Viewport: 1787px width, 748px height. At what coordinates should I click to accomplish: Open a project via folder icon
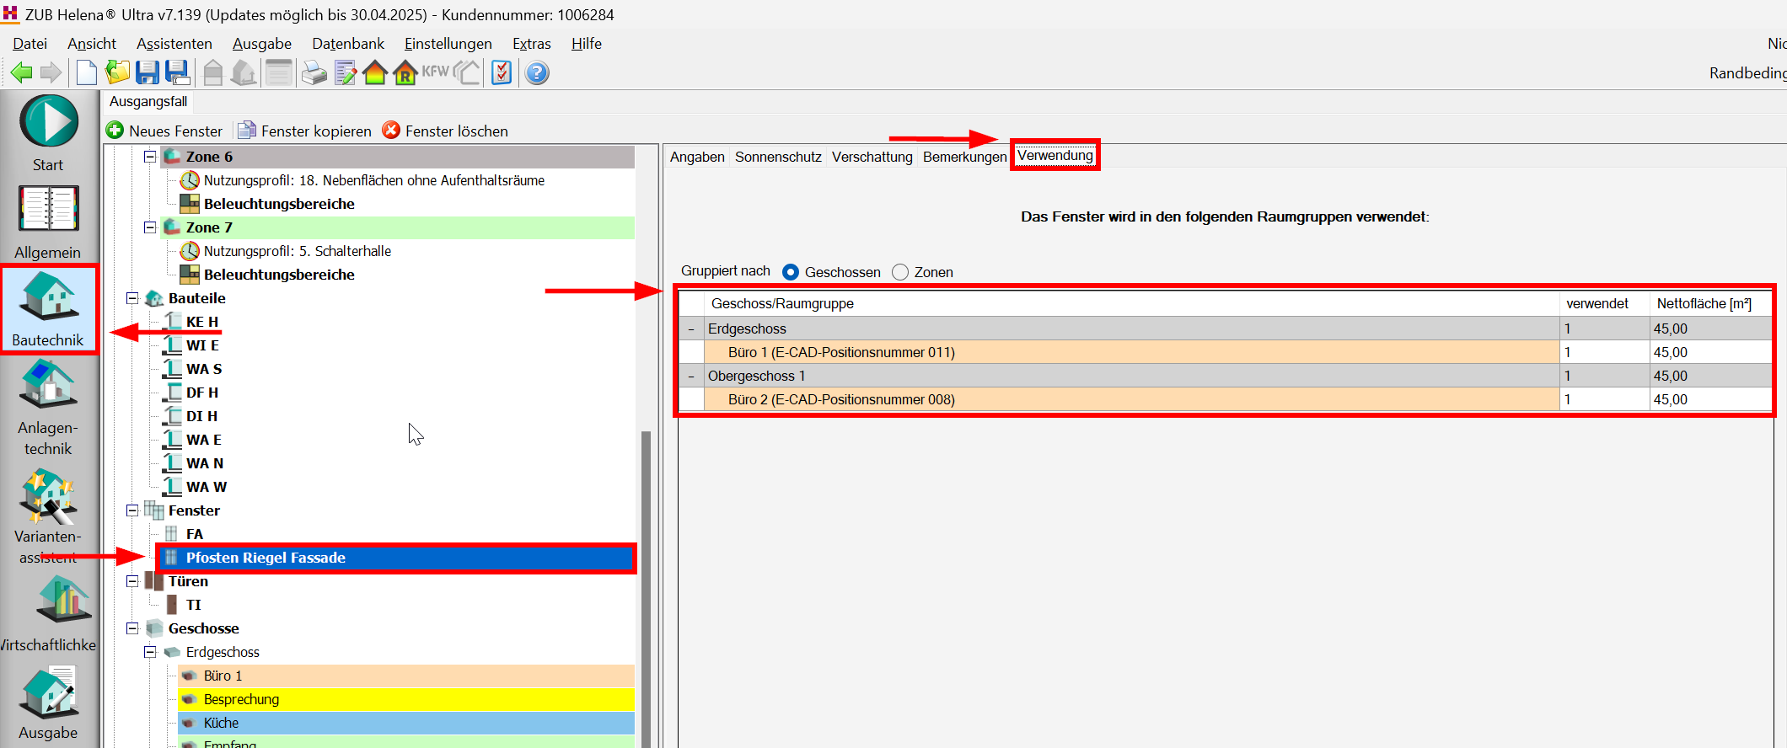tap(117, 73)
